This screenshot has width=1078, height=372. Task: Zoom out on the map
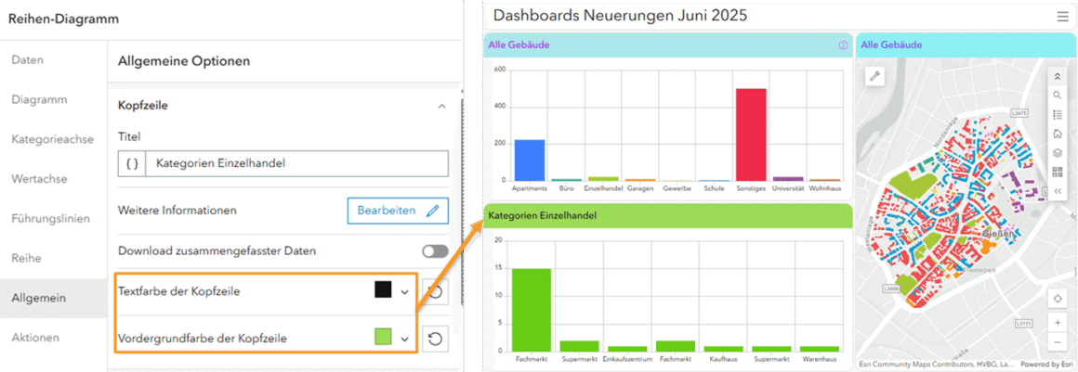click(x=1058, y=341)
